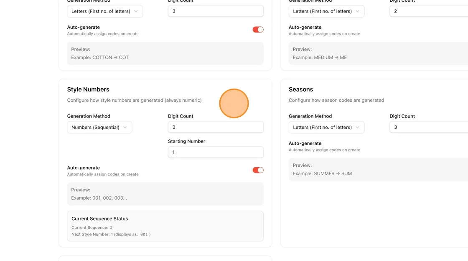This screenshot has height=261, width=468.
Task: Select the 'Current Sequence Status' title
Action: coord(100,219)
